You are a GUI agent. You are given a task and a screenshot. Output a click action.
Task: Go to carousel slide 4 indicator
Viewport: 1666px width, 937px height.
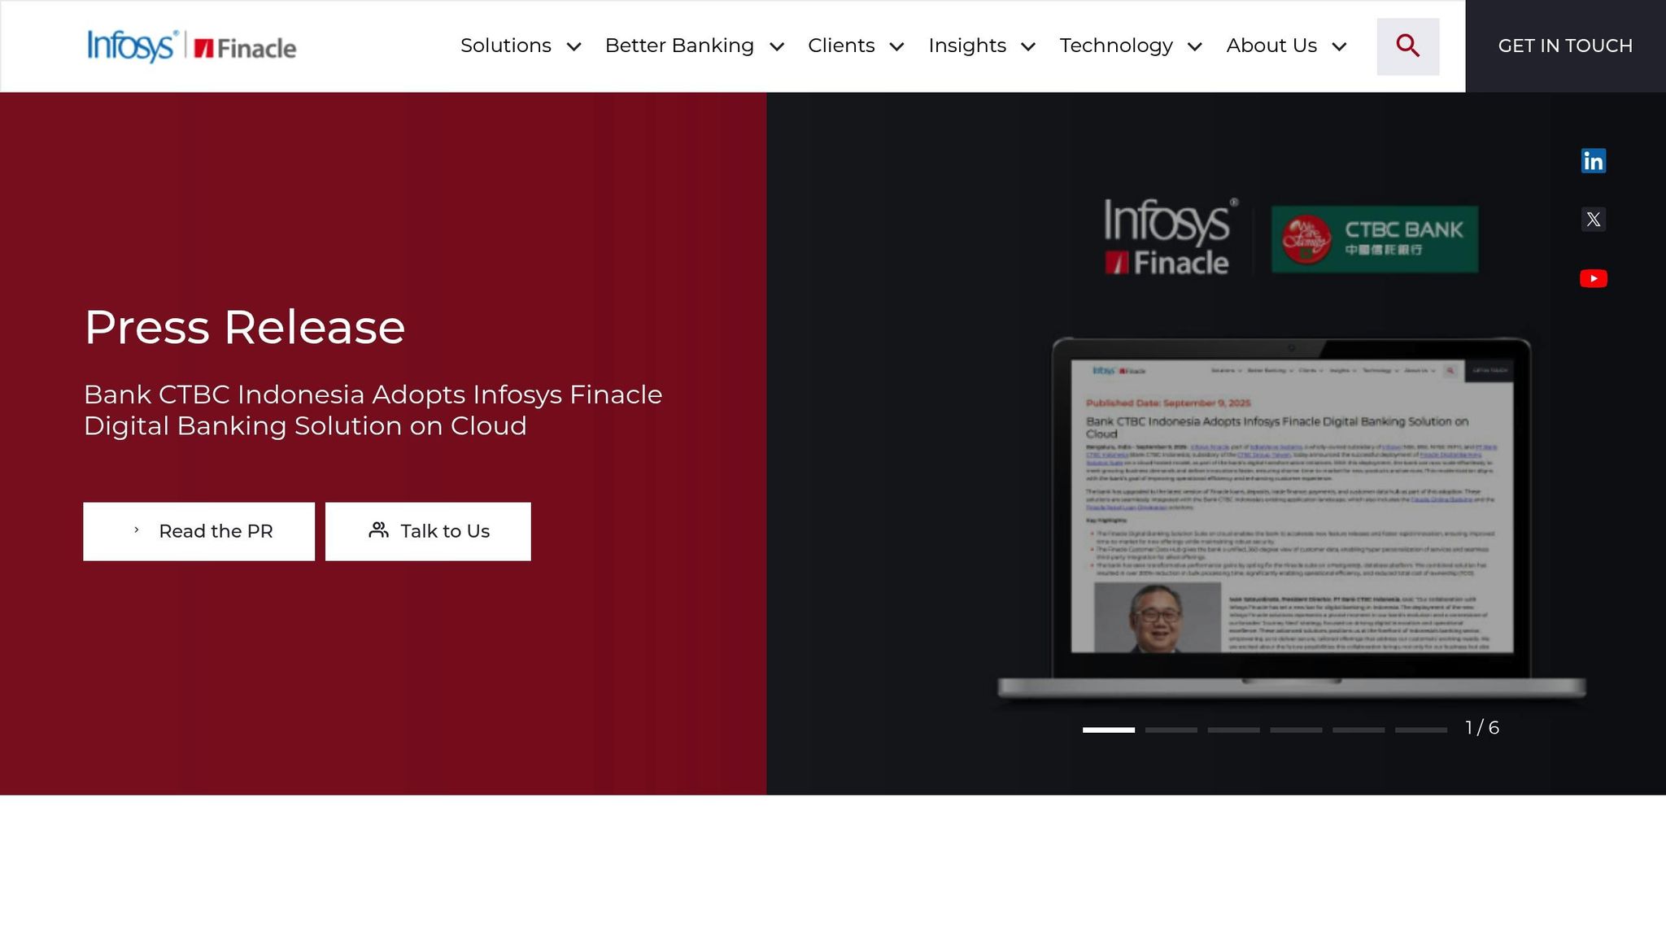(1296, 730)
